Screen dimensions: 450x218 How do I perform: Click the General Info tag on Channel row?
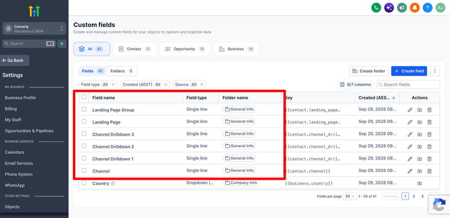(x=240, y=171)
